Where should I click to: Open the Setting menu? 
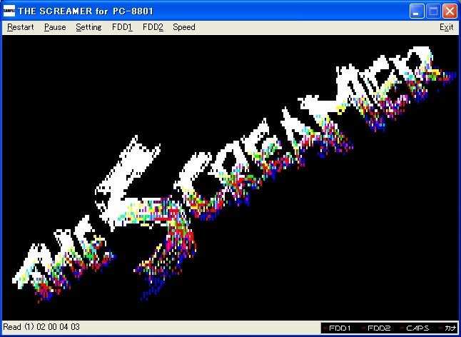pos(88,27)
